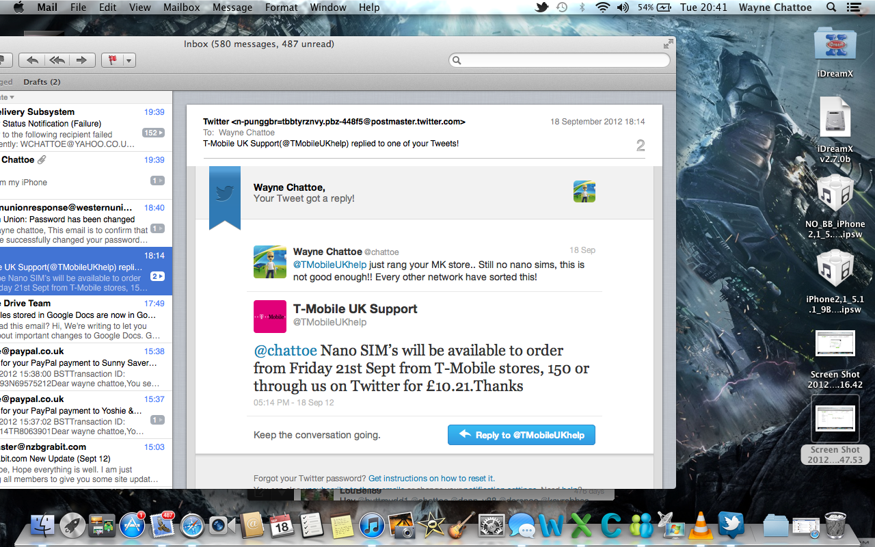This screenshot has height=547, width=875.
Task: Click the Bluetooth menu bar icon
Action: coord(582,8)
